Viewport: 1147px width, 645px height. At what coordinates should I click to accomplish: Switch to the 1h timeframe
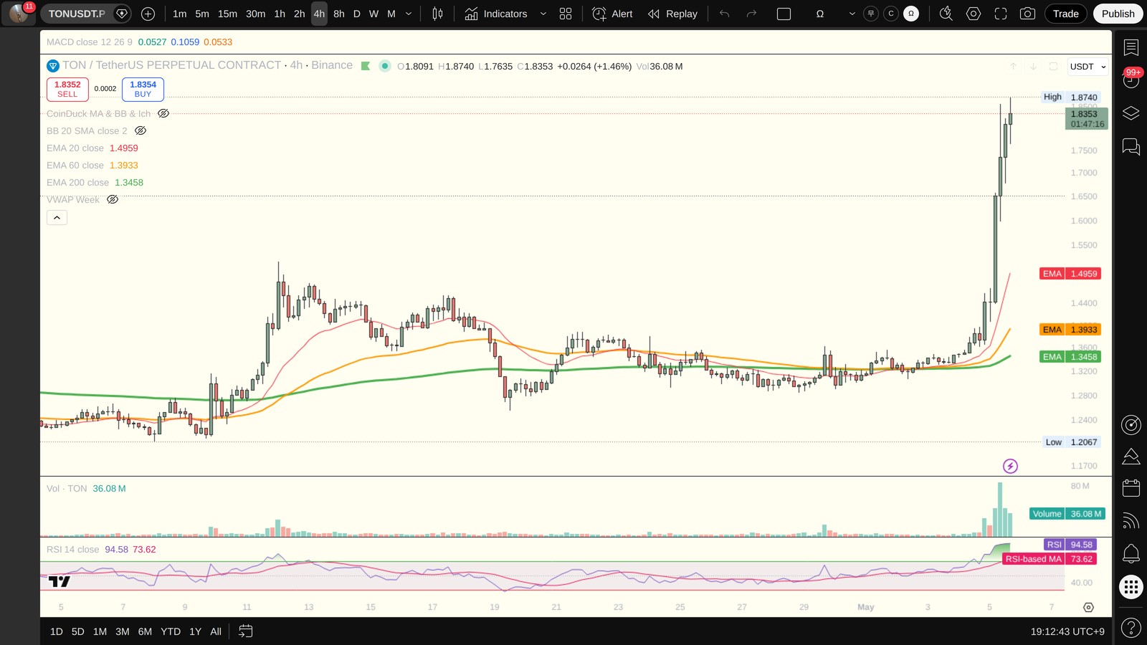(280, 14)
